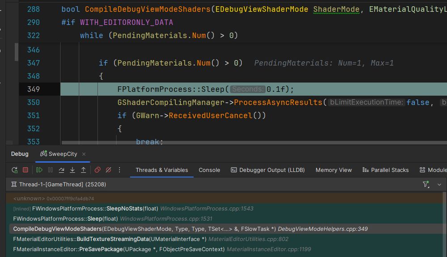The width and height of the screenshot is (447, 257).
Task: View breakpoints
Action: [x=97, y=170]
